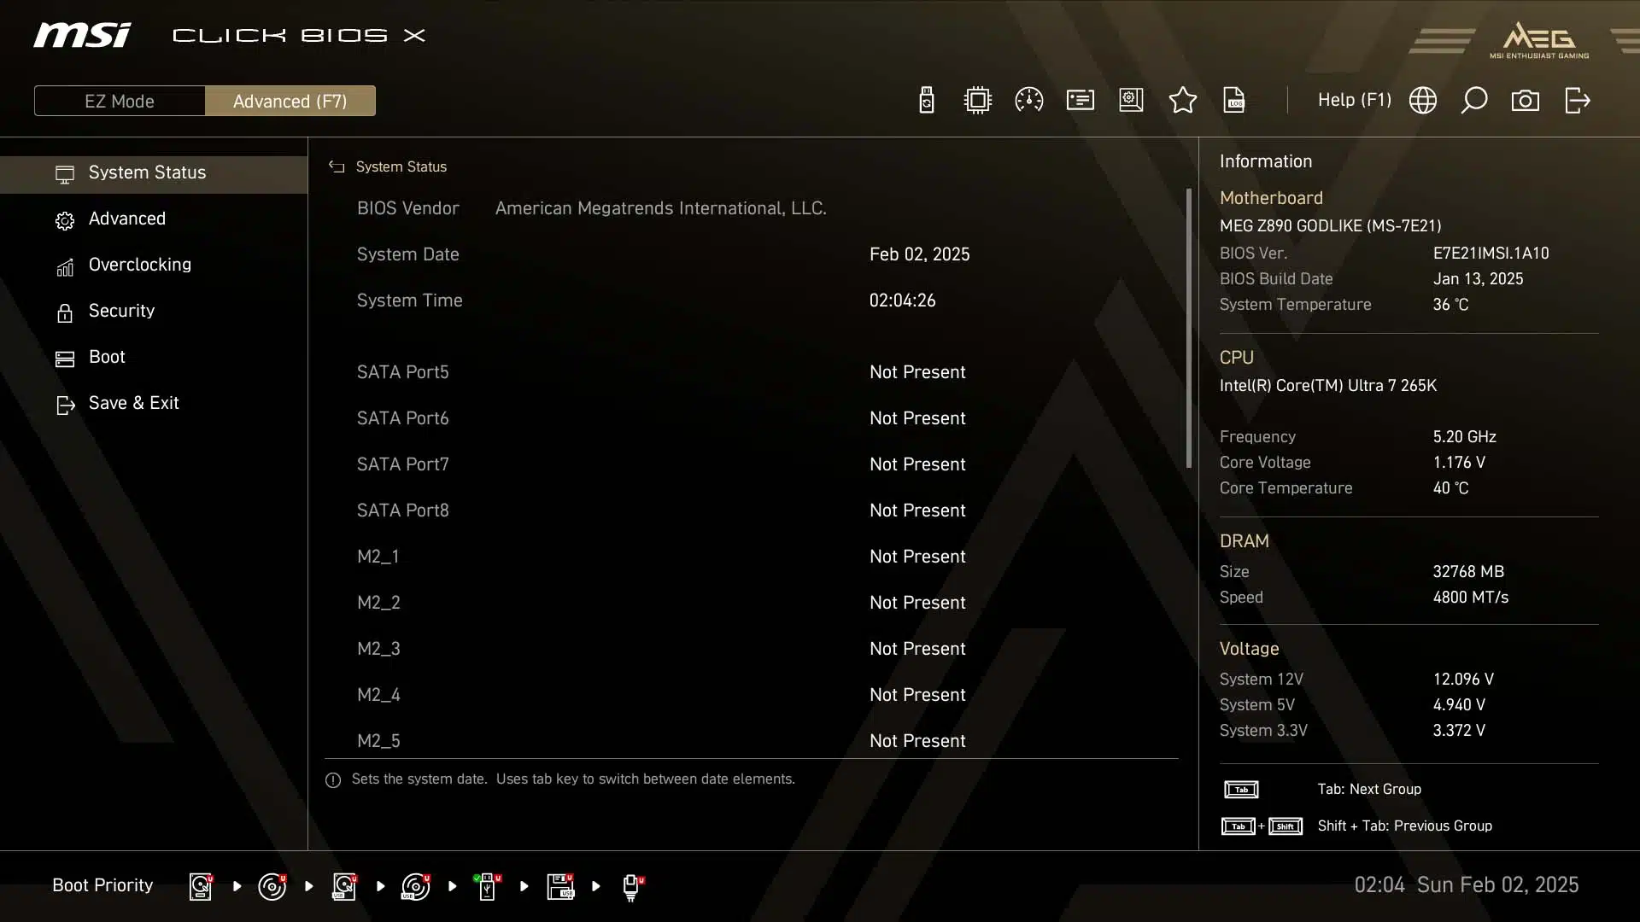Edit the System Date value Feb 02, 2025
This screenshot has width=1640, height=922.
tap(919, 254)
